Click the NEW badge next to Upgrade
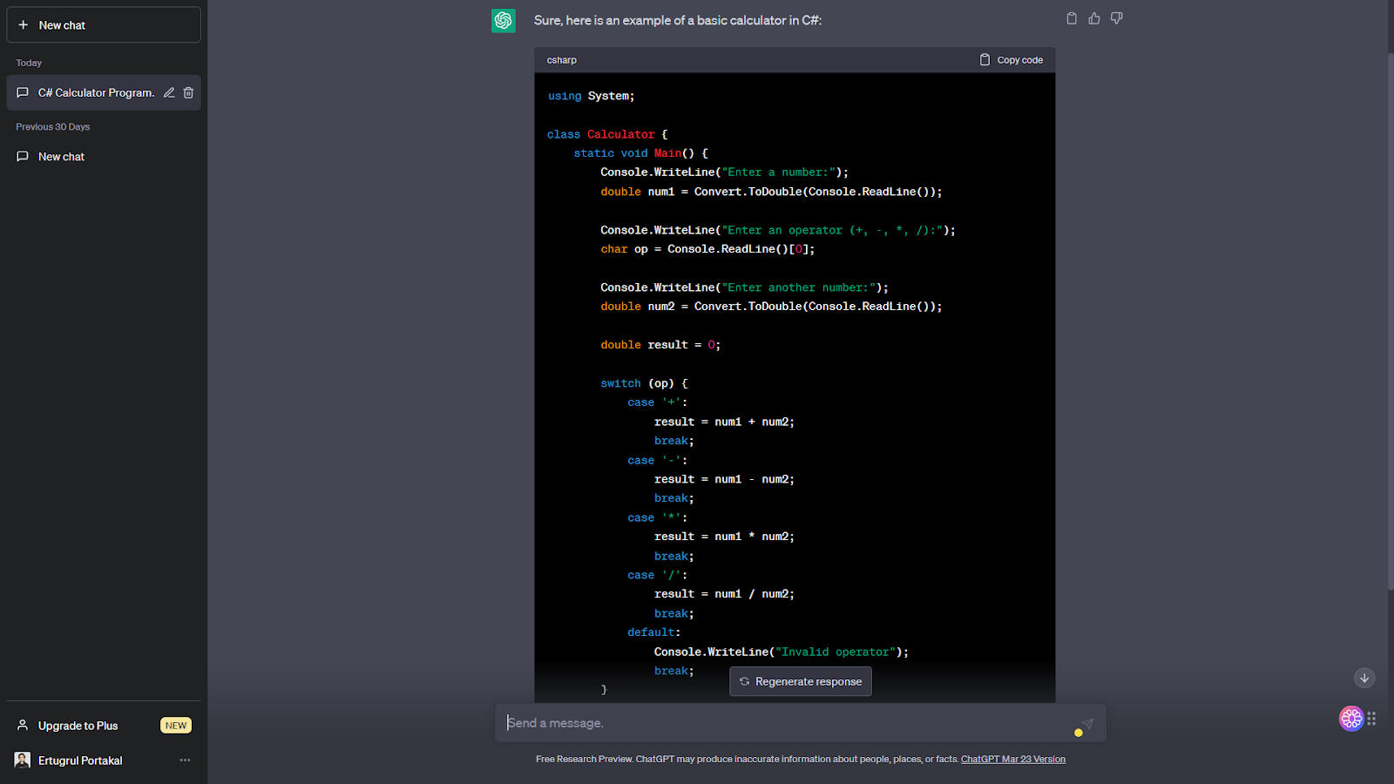Viewport: 1394px width, 784px height. (176, 726)
